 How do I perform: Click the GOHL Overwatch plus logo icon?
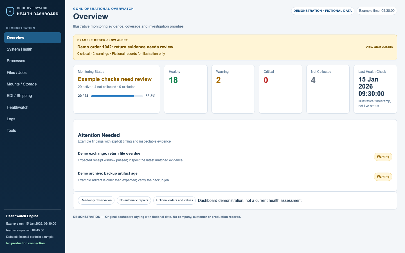[10, 12]
